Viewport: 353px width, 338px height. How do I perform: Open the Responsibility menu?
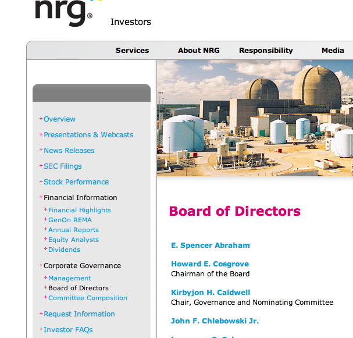(266, 51)
